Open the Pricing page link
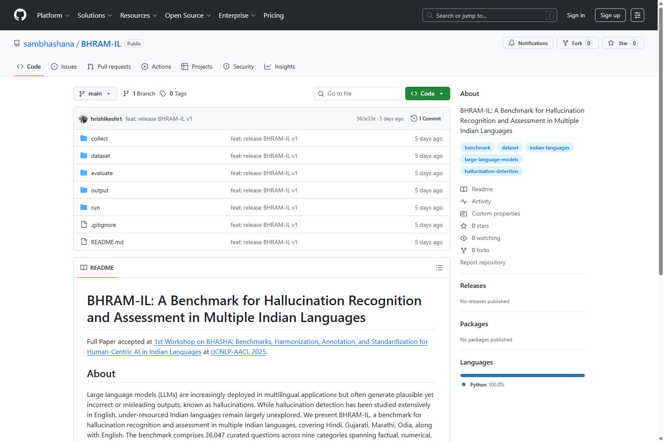 pos(274,15)
